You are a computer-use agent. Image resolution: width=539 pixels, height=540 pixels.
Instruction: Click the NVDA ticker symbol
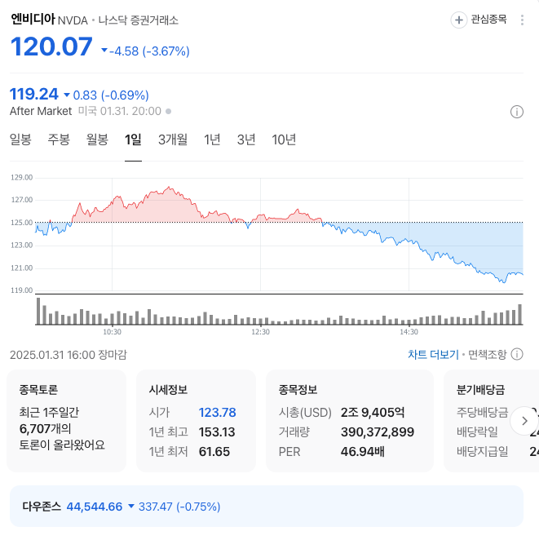tap(73, 20)
